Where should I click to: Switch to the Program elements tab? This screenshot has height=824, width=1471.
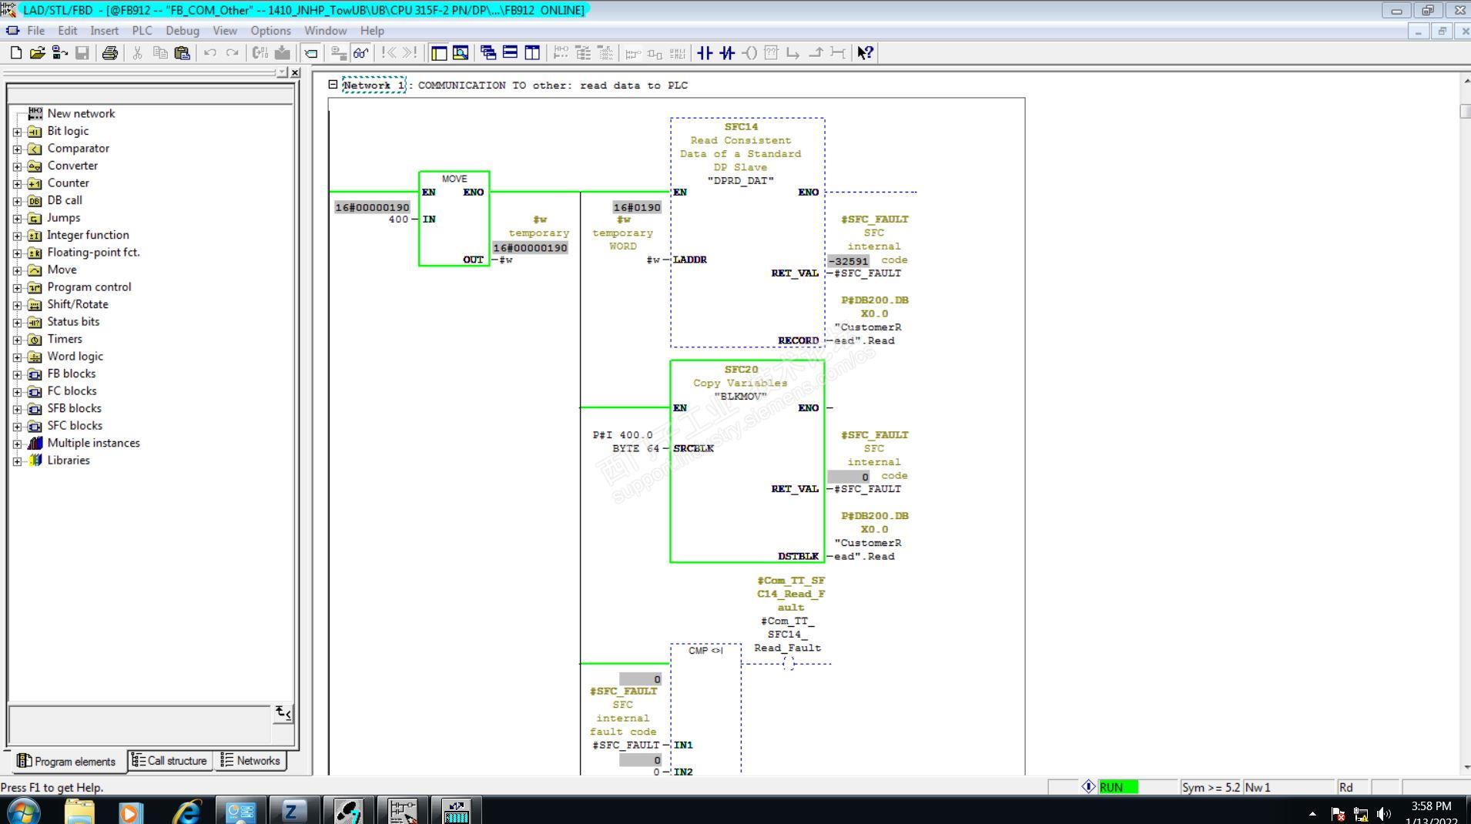click(x=67, y=762)
